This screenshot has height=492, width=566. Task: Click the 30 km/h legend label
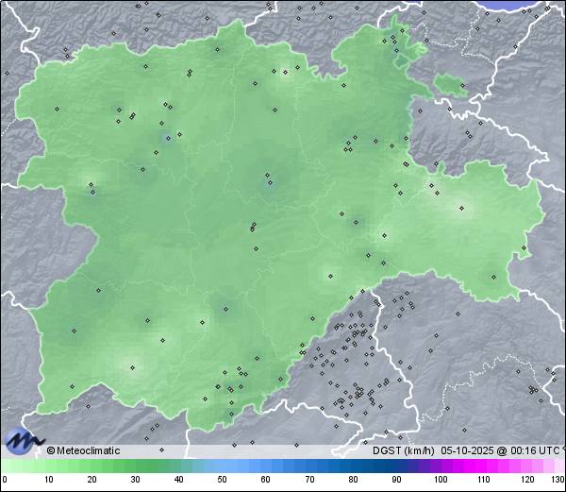point(135,480)
